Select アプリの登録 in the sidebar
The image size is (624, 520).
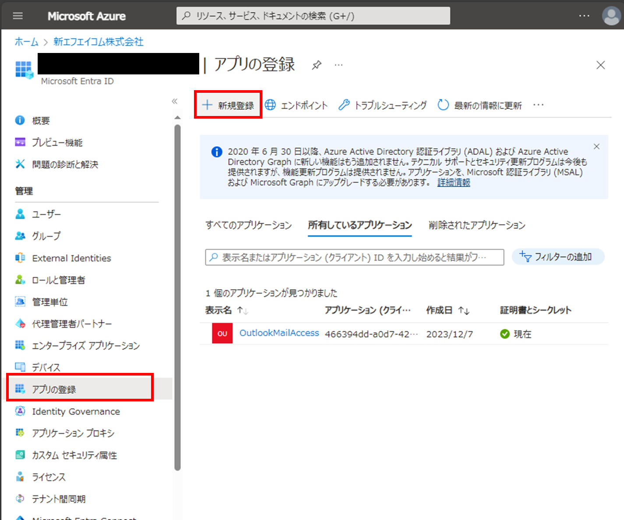click(x=88, y=389)
